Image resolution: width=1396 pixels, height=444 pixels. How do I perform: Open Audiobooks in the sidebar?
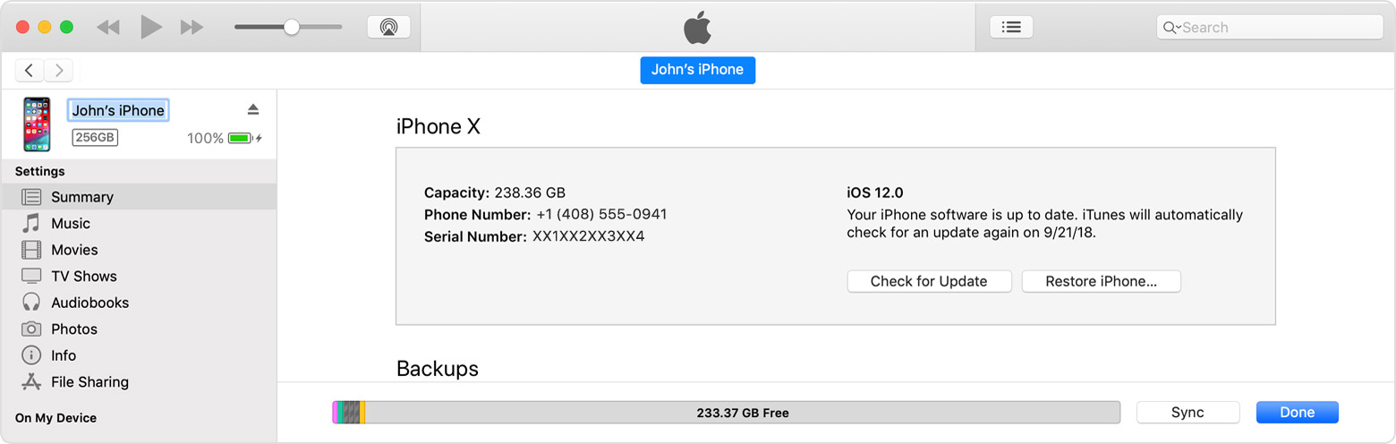(x=139, y=303)
